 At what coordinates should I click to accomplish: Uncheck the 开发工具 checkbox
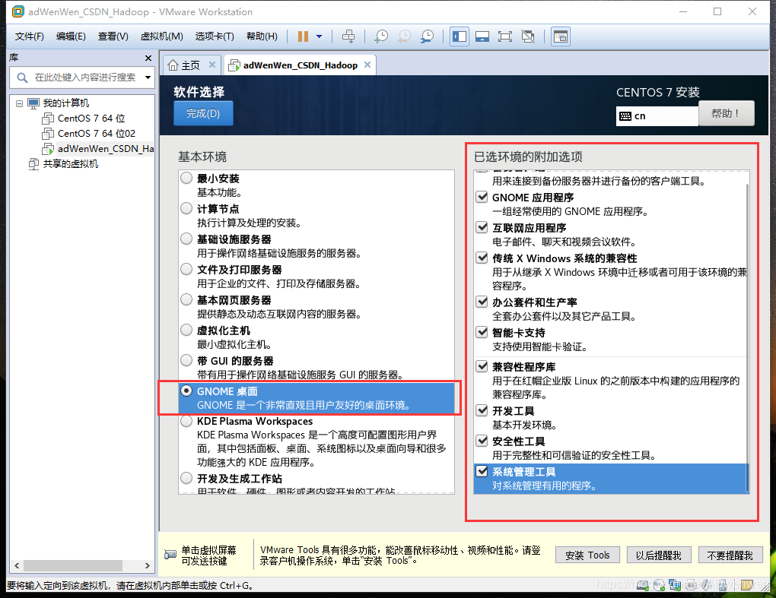482,410
